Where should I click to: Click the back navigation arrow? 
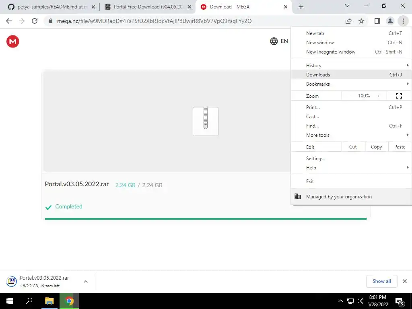click(9, 21)
